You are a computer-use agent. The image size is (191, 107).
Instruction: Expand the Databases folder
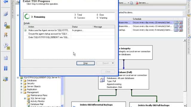(x=21, y=81)
